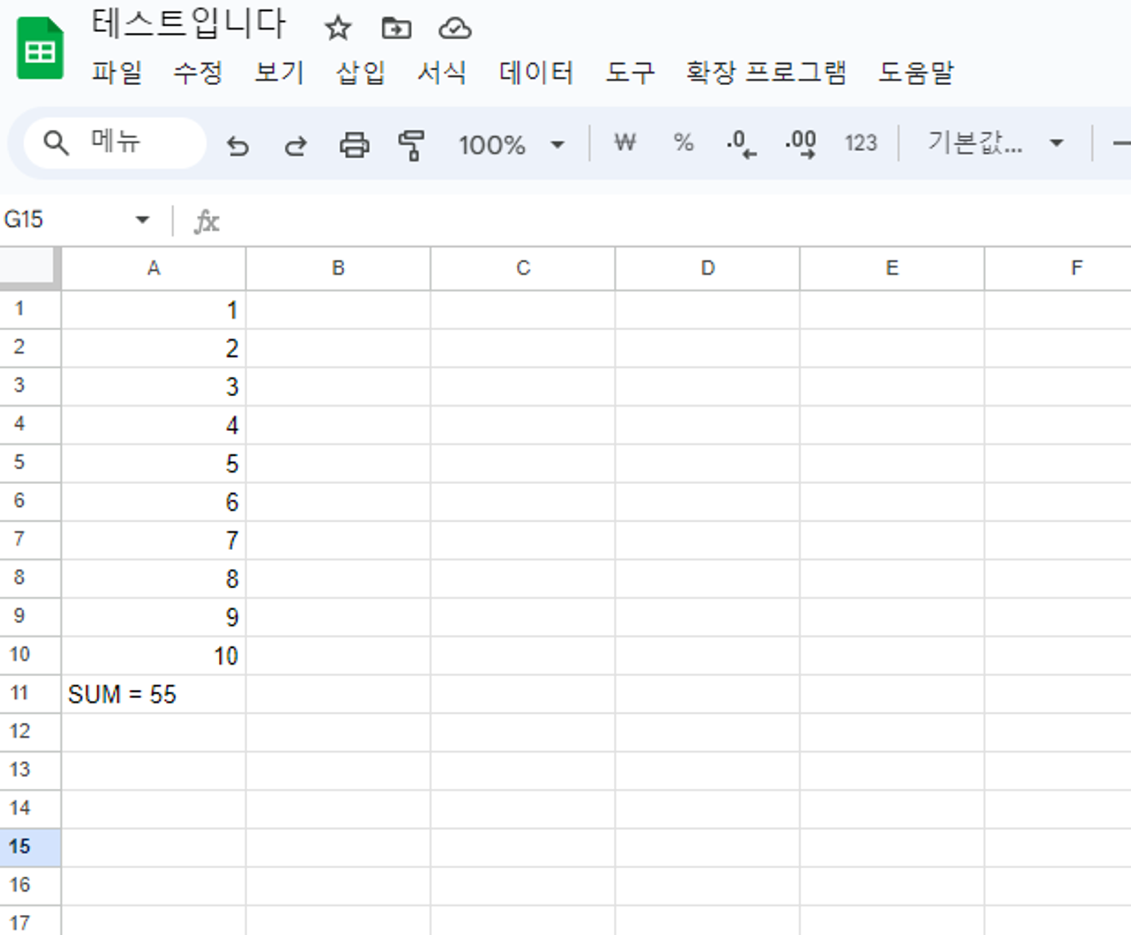Select row 5 header
The image size is (1131, 935).
coord(30,463)
